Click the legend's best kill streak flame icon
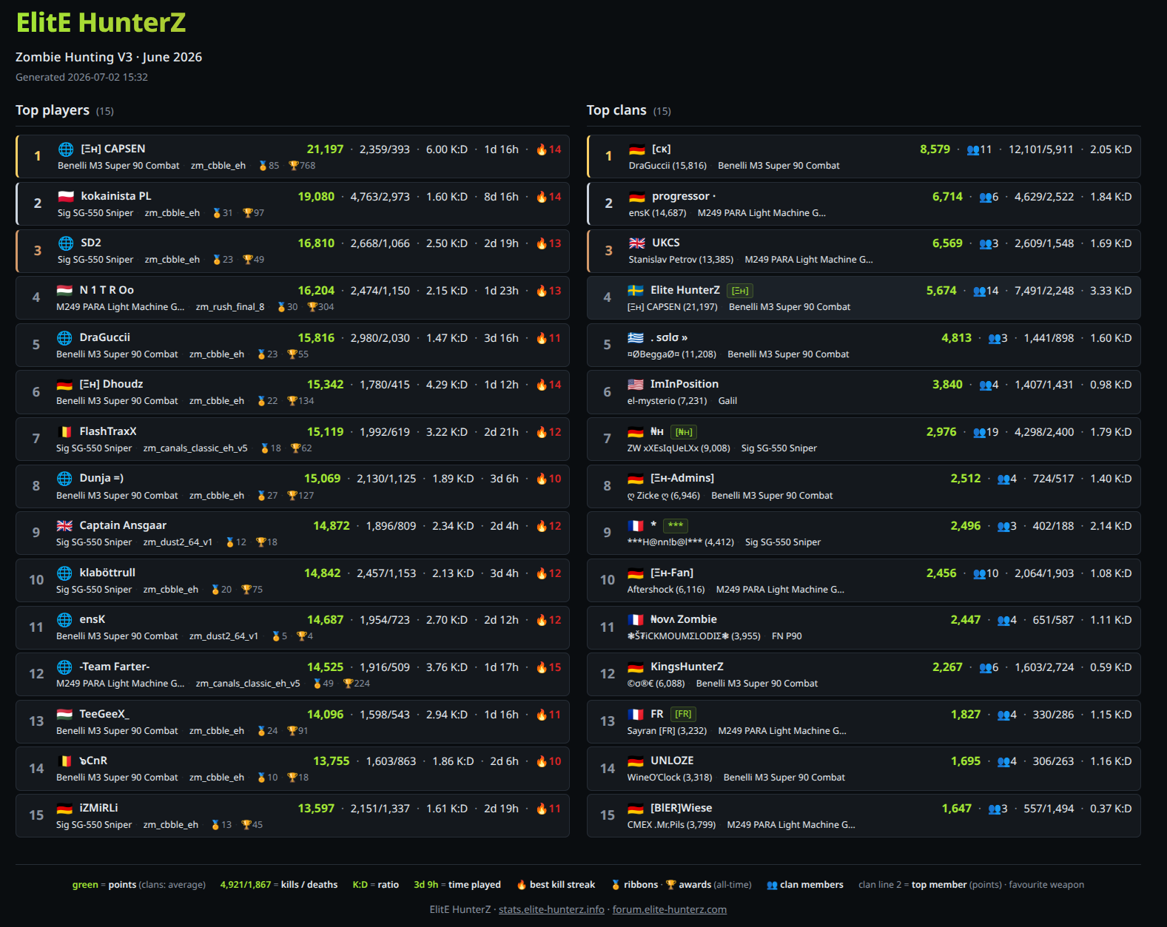 click(x=522, y=885)
